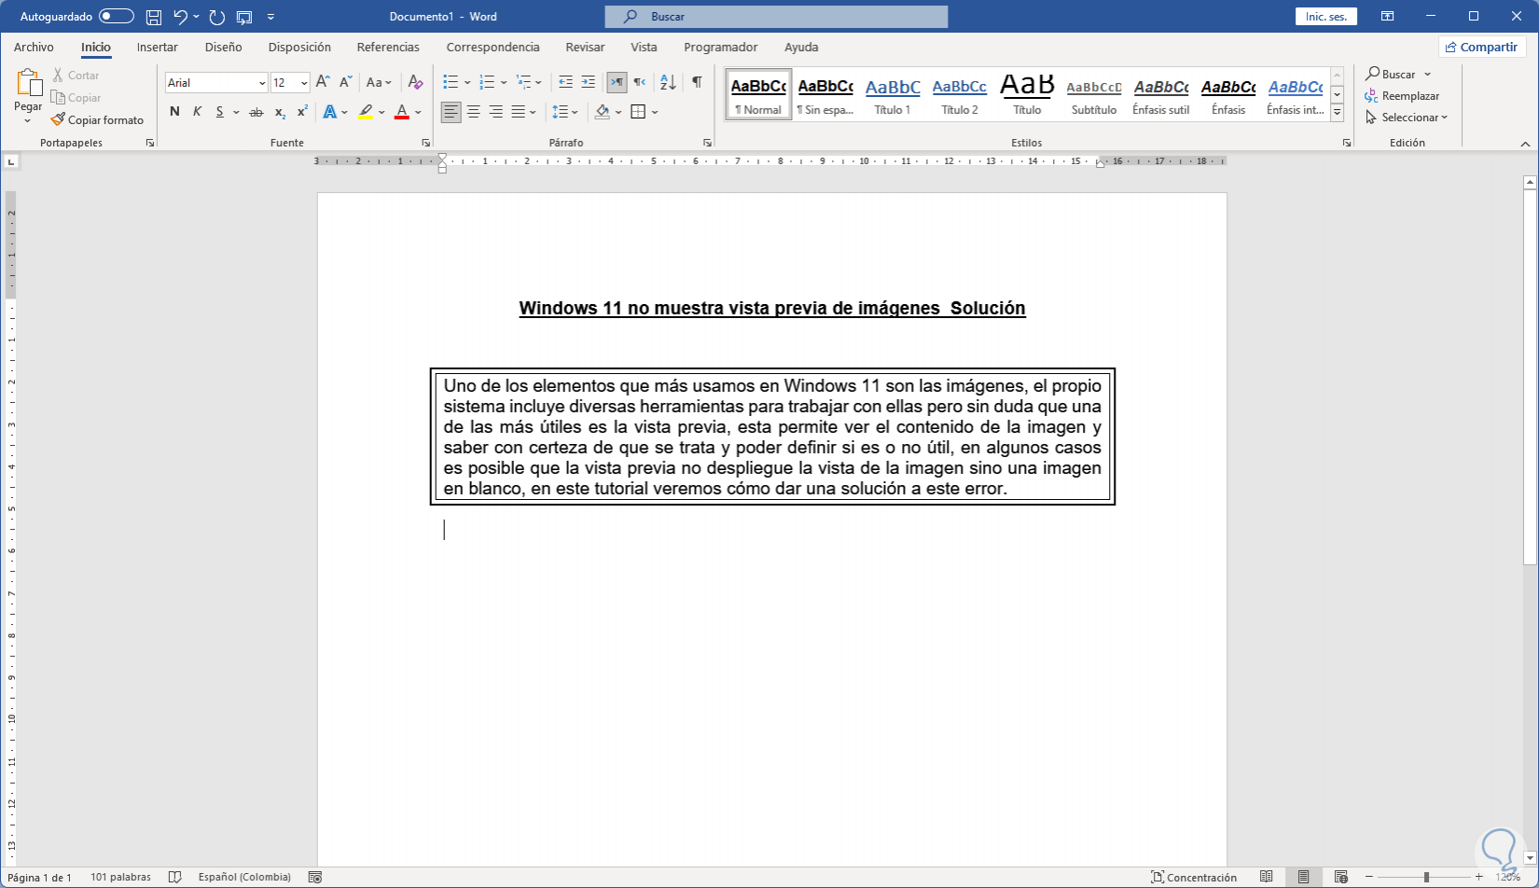Toggle right-to-left text direction
The height and width of the screenshot is (888, 1539).
(x=640, y=82)
